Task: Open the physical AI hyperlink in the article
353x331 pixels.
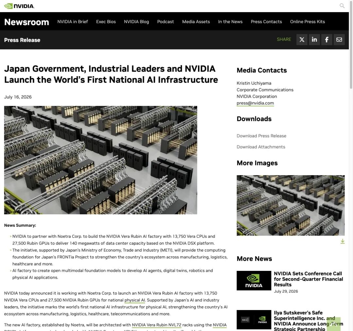Action: click(x=135, y=300)
